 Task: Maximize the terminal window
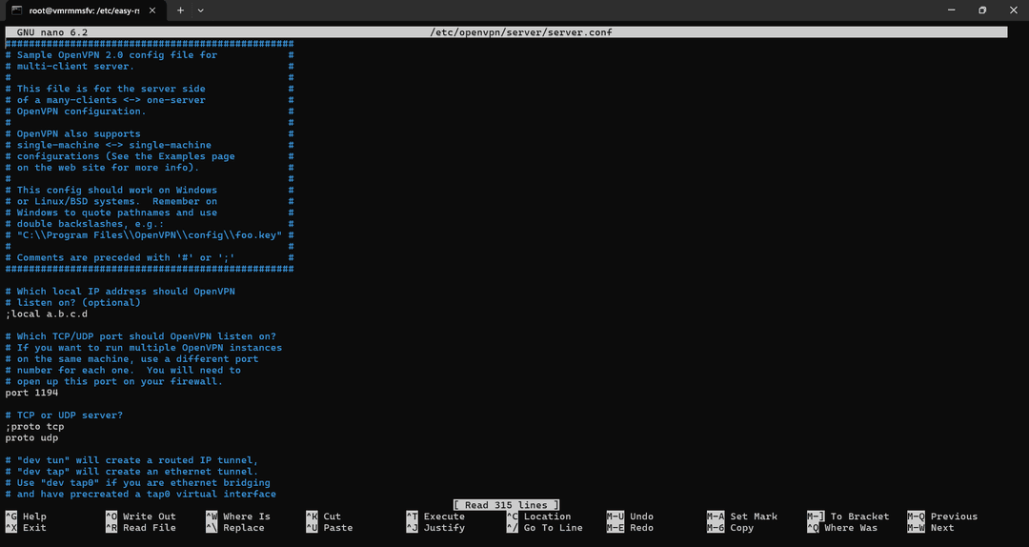982,10
